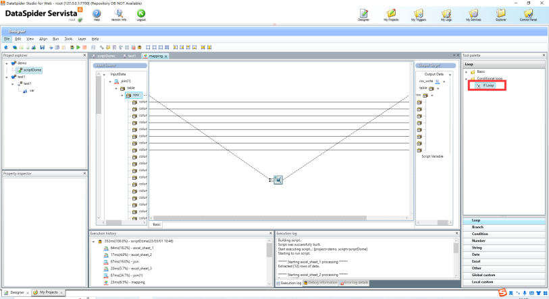Click the first blue new-project toolbar icon
This screenshot has height=299, width=549.
click(6, 47)
